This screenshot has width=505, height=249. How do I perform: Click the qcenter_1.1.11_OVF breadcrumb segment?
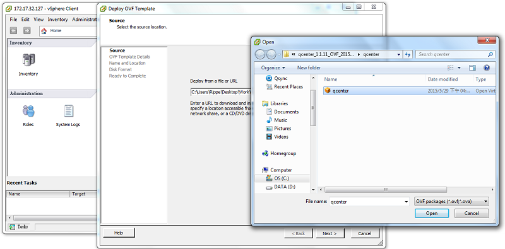(326, 54)
